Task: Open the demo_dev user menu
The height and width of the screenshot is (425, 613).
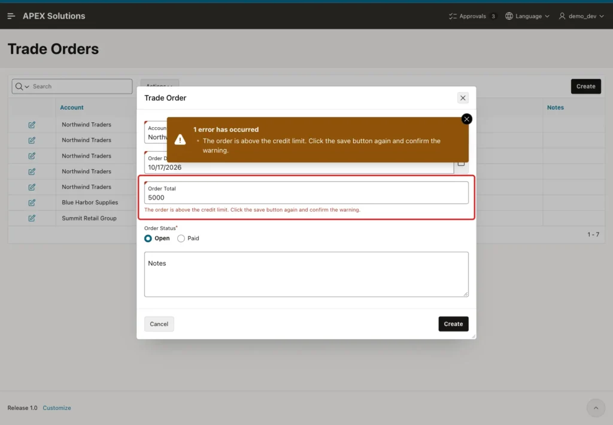Action: tap(581, 16)
